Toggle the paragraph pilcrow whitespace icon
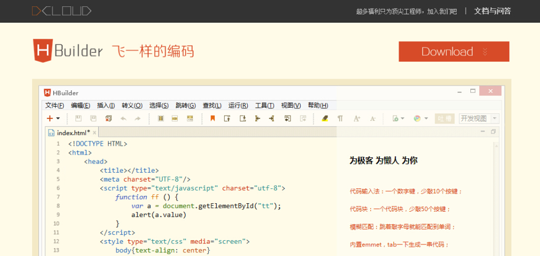The height and width of the screenshot is (256, 540). (340, 119)
